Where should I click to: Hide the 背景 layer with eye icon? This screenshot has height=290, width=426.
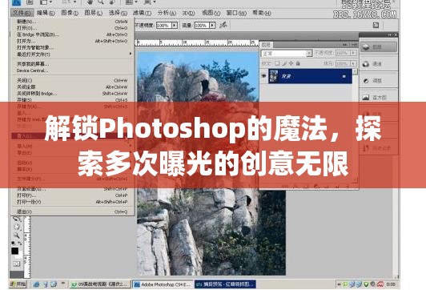point(263,76)
